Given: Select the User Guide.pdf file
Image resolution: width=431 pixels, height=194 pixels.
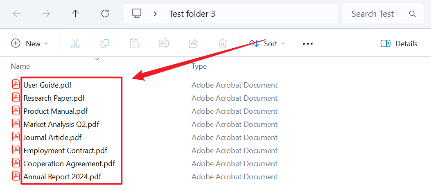Looking at the screenshot, I should click(x=47, y=85).
